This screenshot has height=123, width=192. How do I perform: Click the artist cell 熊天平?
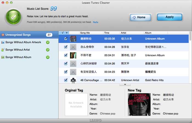[125, 64]
